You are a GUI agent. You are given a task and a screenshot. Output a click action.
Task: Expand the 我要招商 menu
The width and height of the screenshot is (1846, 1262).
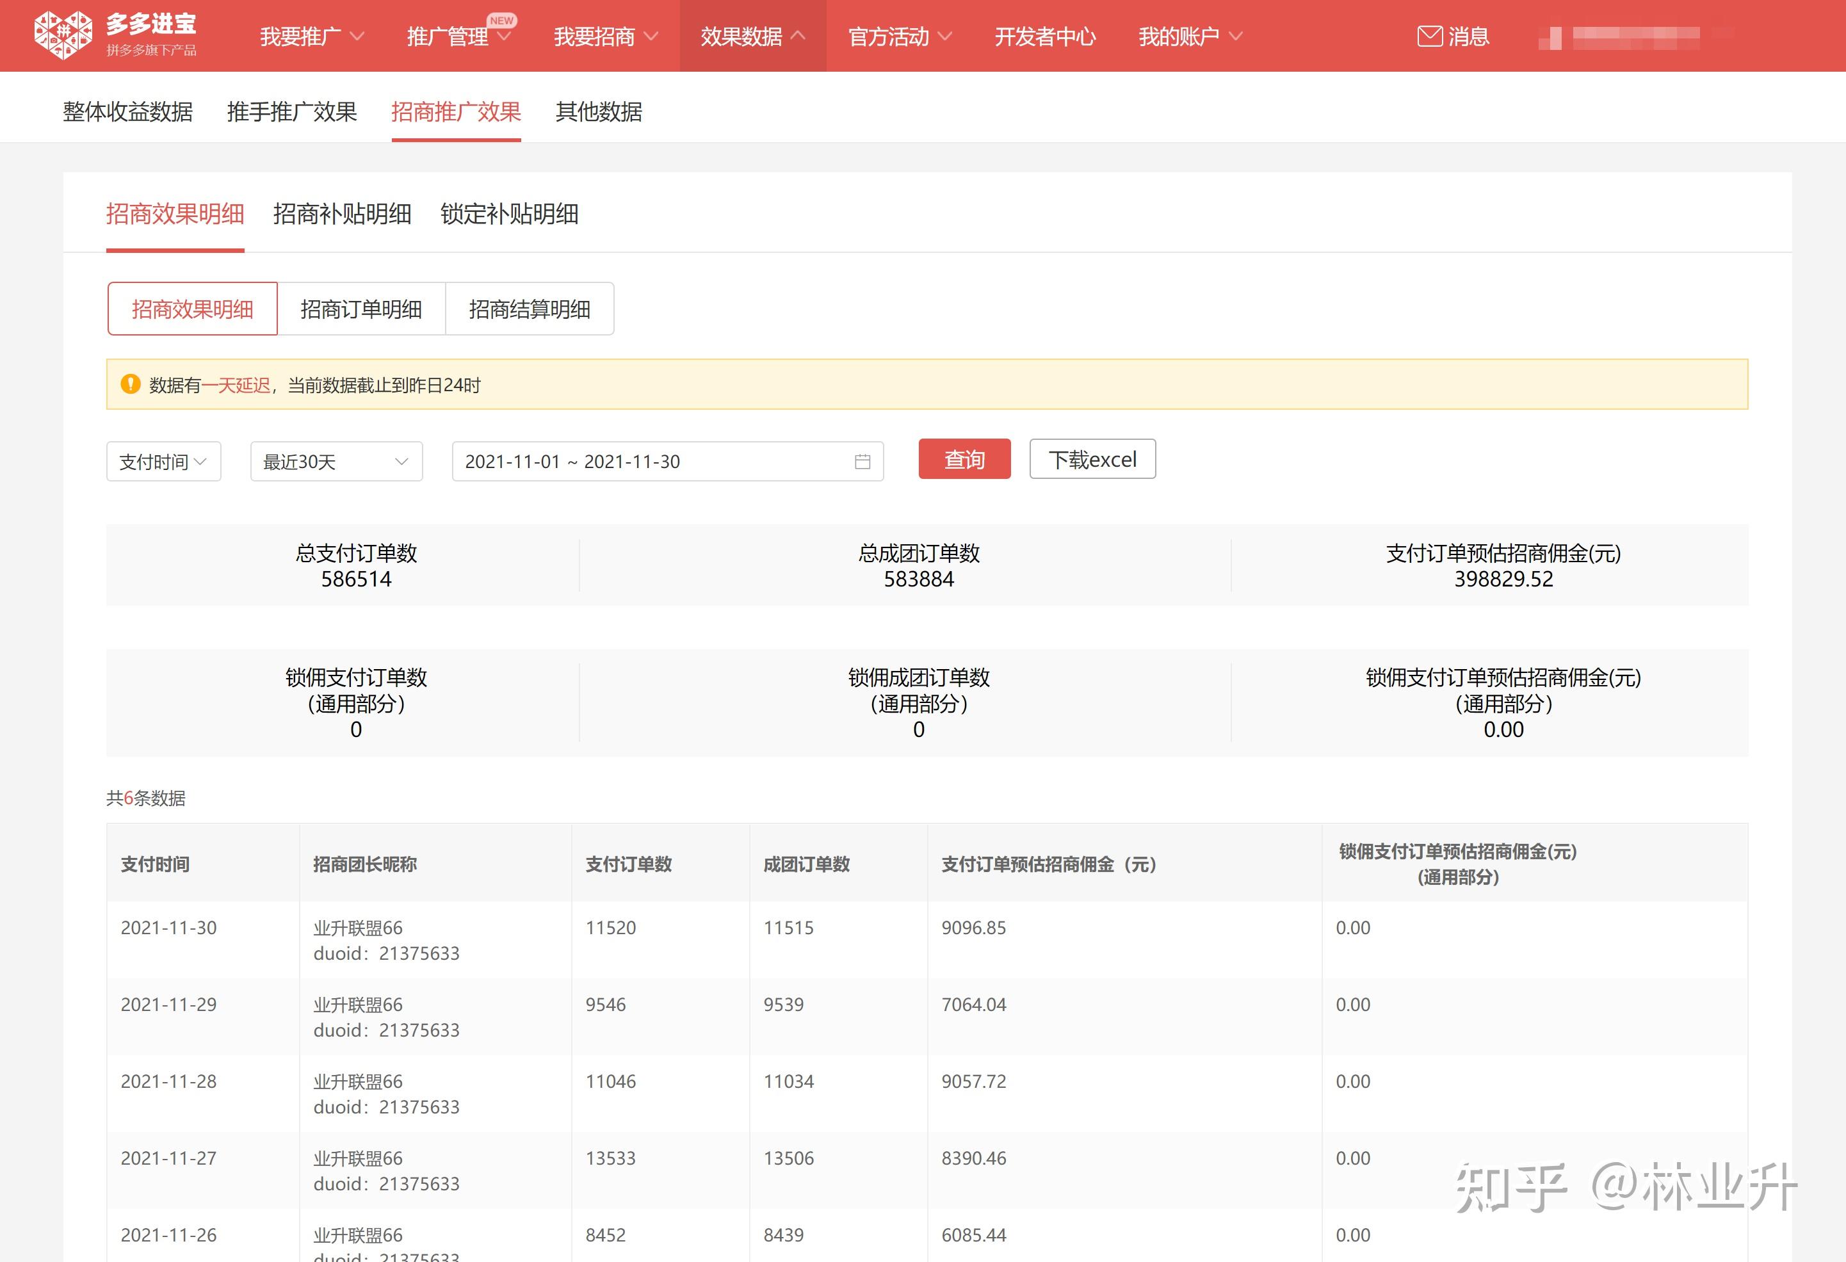(605, 36)
